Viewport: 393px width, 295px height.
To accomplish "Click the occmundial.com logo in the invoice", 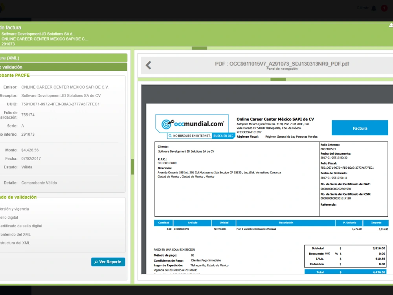I will tap(192, 124).
